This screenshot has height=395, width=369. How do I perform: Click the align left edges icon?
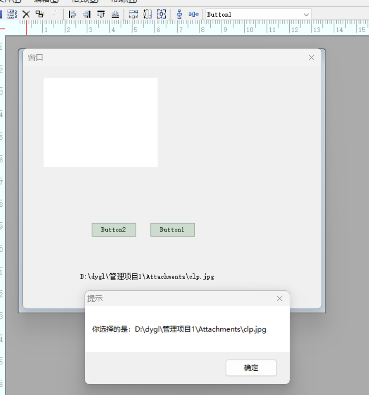click(x=72, y=14)
